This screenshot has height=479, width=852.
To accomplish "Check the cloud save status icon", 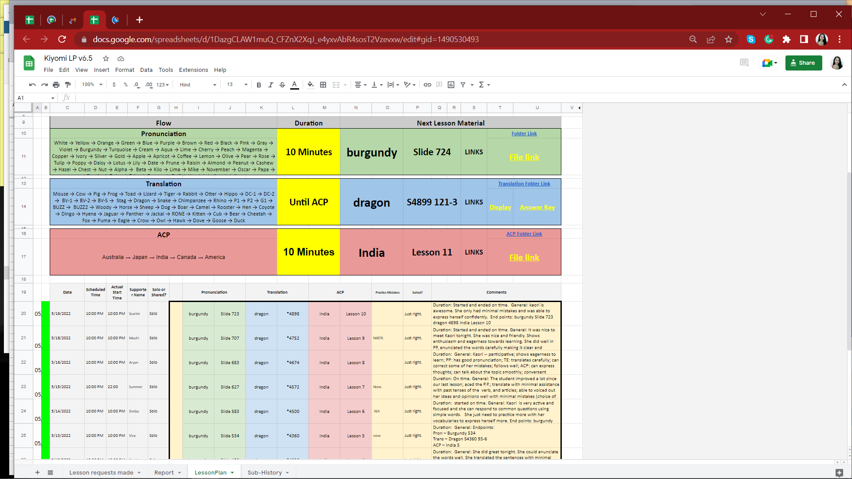I will (121, 59).
